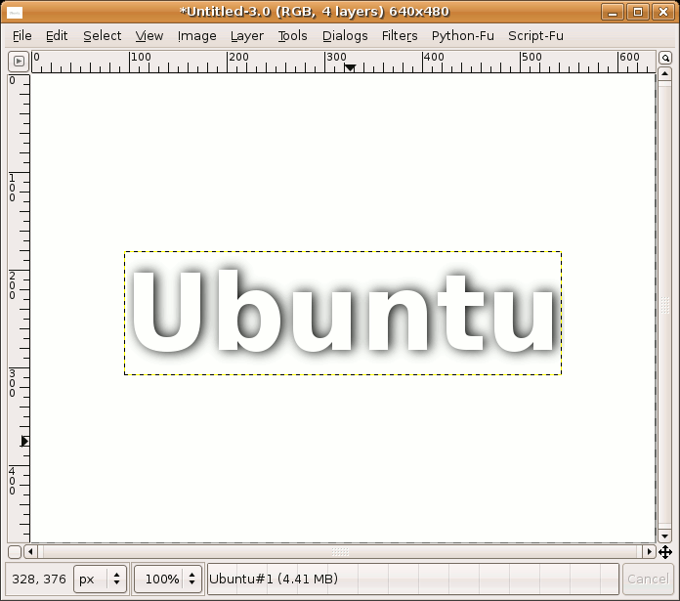The width and height of the screenshot is (680, 601).
Task: Click the horizontal scrollbar left arrow
Action: pos(30,551)
